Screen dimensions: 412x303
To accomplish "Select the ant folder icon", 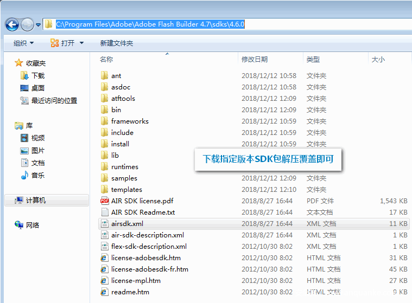I will [x=104, y=75].
